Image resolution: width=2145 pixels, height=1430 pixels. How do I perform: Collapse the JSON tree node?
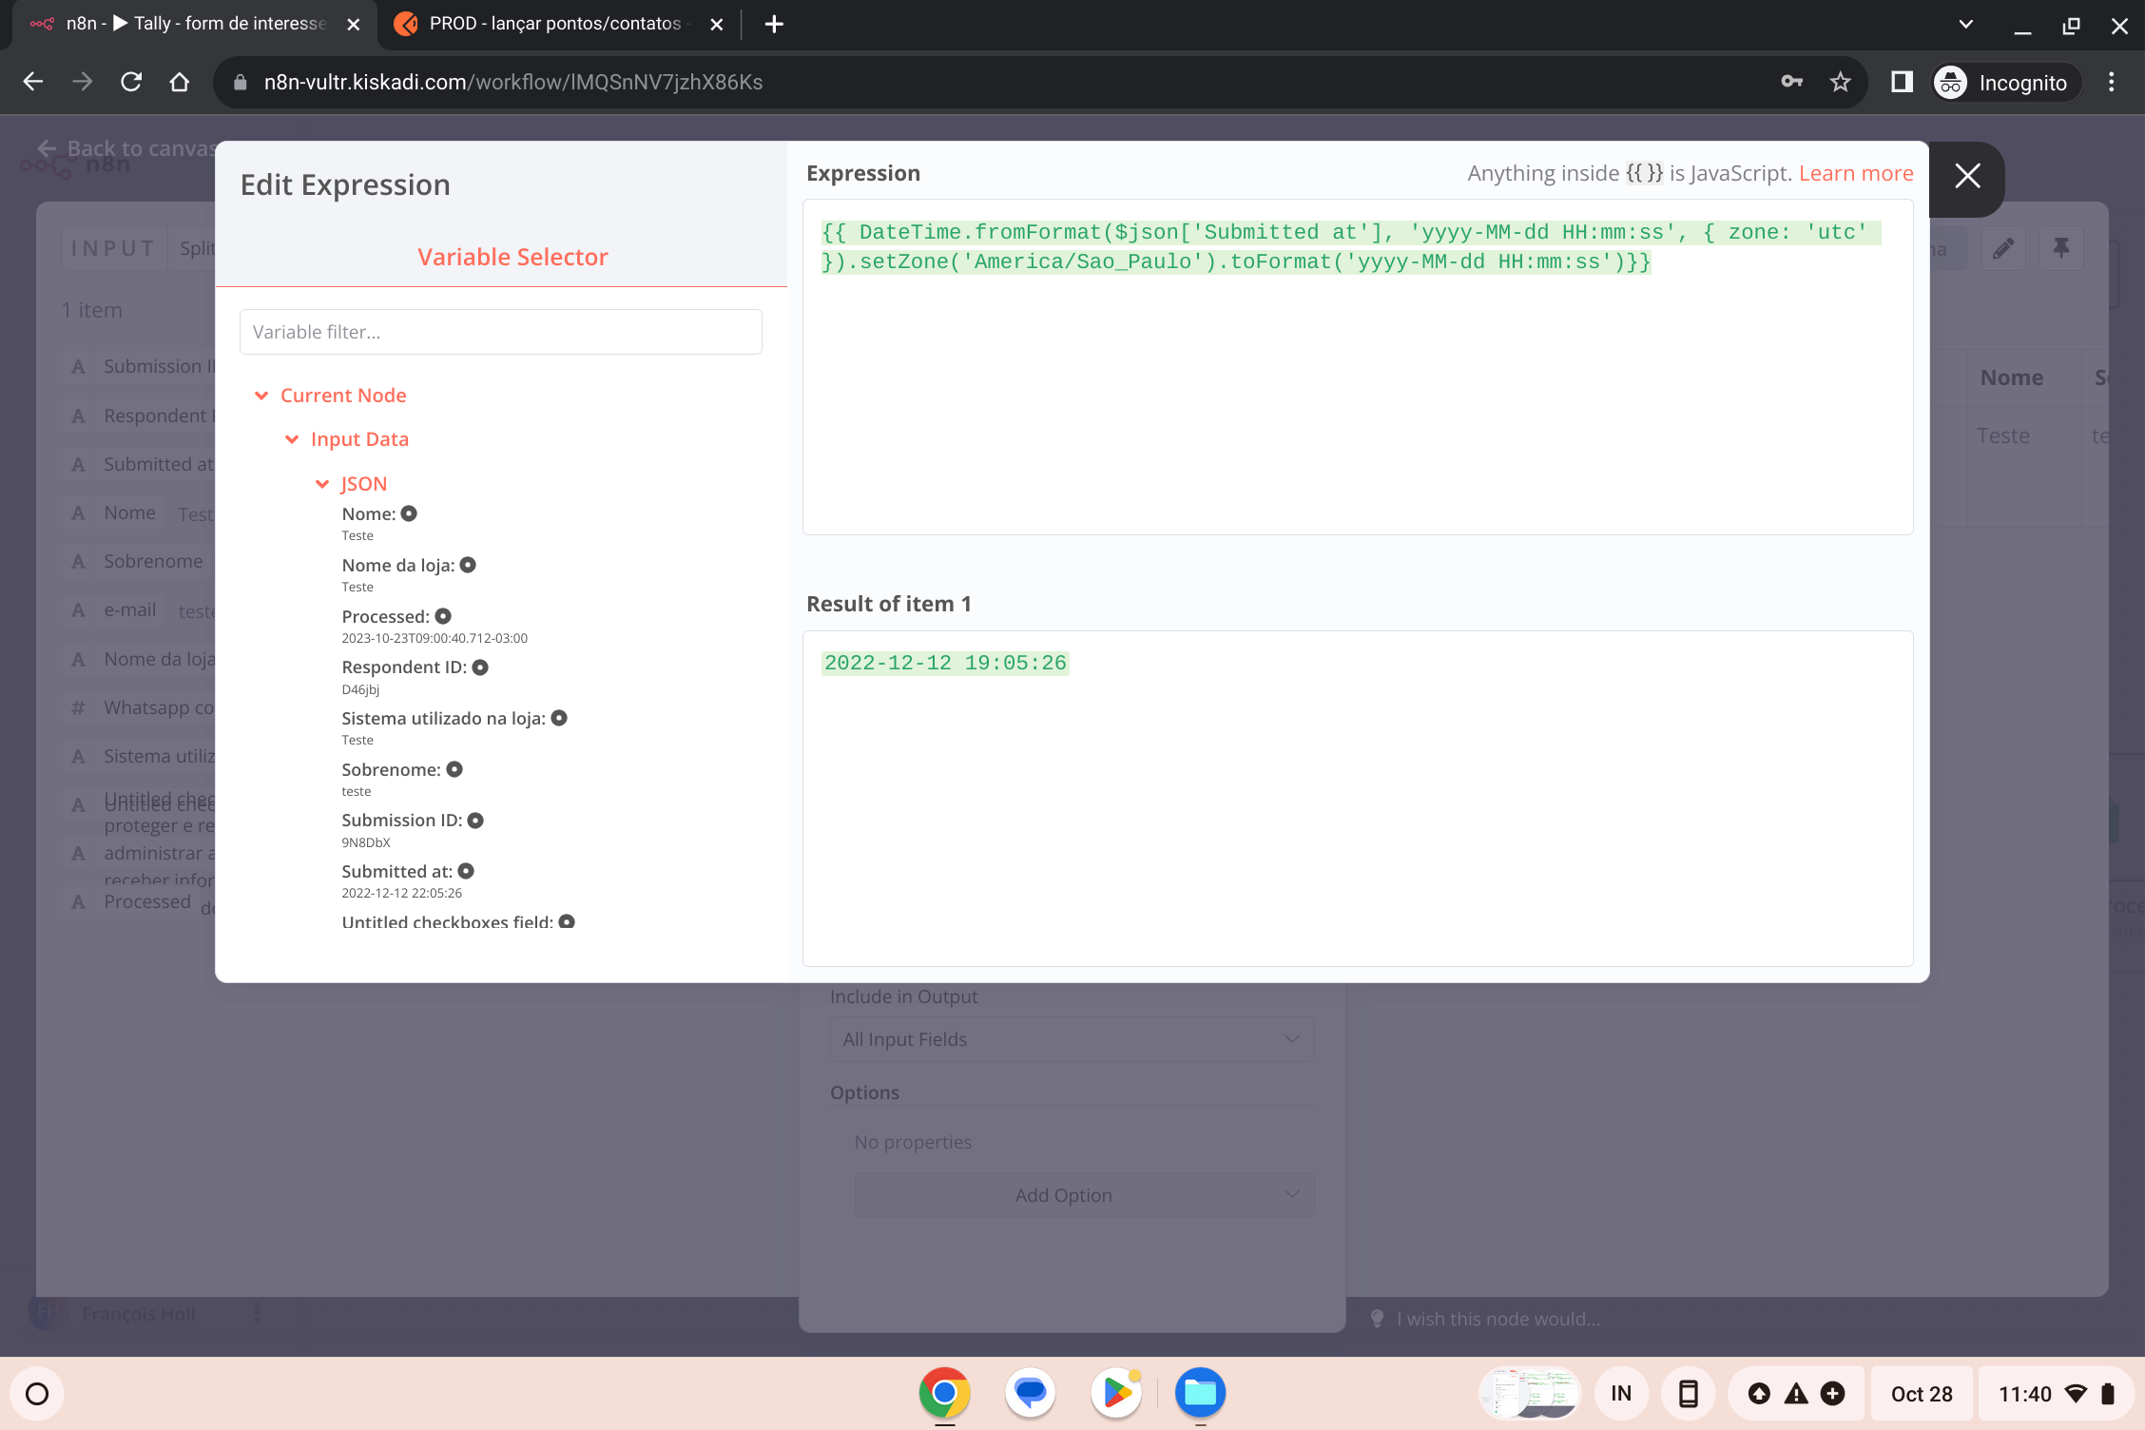tap(322, 484)
